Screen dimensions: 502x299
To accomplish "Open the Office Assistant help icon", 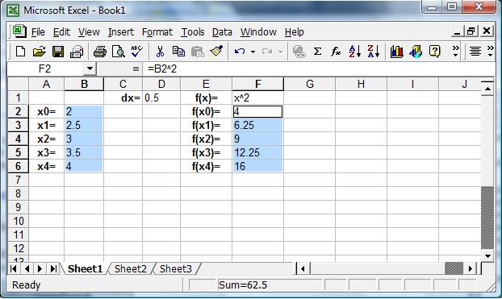I will tap(434, 51).
